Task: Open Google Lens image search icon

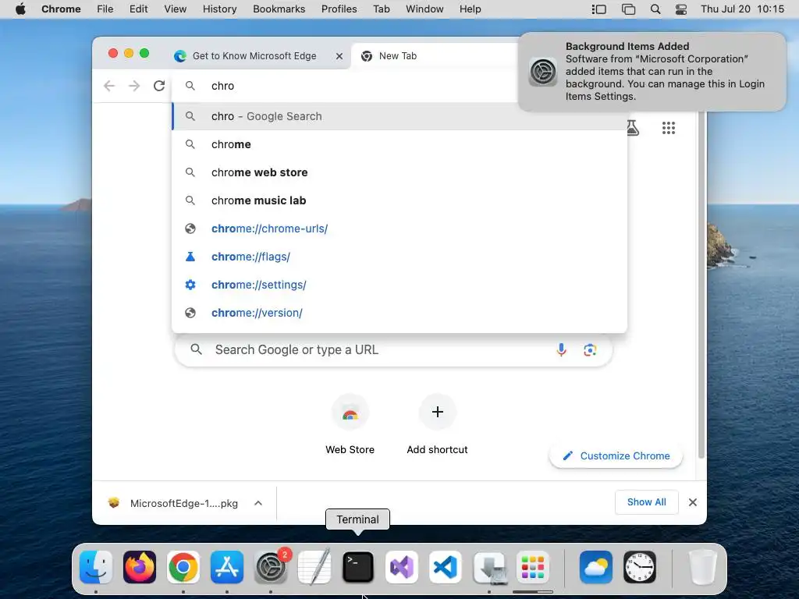Action: (590, 350)
